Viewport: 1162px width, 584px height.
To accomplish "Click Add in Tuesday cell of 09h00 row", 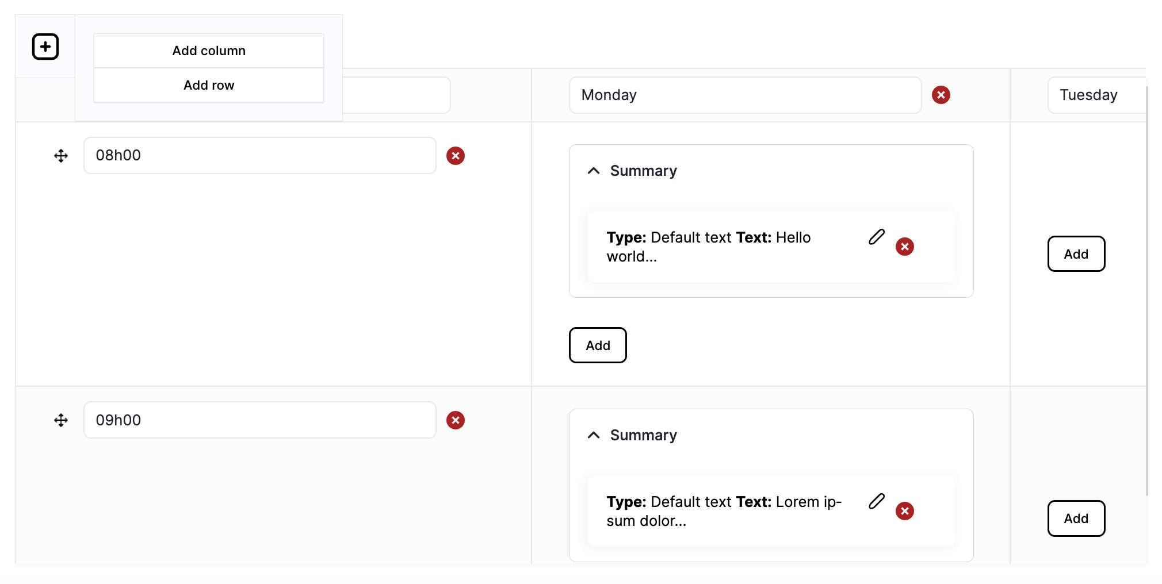I will pos(1076,518).
